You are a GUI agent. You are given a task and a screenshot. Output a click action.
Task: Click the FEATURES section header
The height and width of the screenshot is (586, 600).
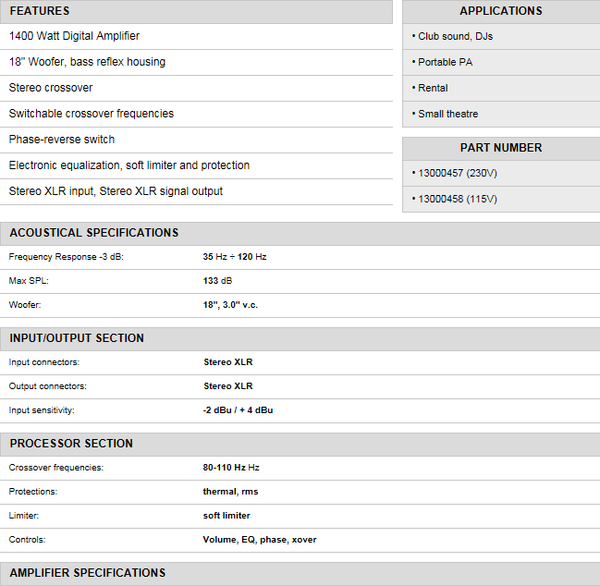click(40, 11)
